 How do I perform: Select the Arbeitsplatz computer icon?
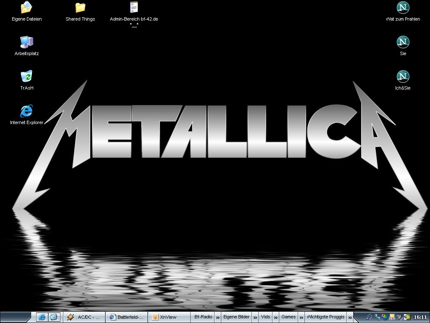pyautogui.click(x=26, y=42)
